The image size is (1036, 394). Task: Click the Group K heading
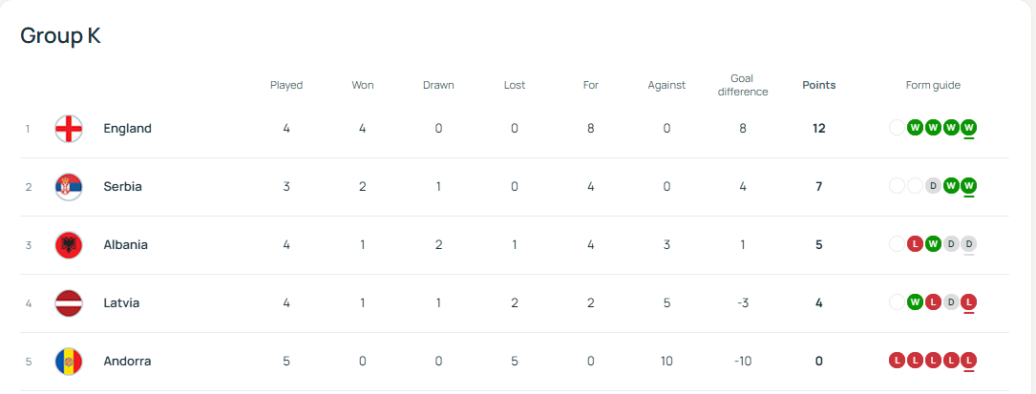pyautogui.click(x=60, y=36)
